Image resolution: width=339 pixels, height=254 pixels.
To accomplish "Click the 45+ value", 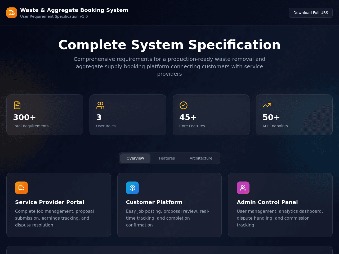I will pyautogui.click(x=188, y=117).
